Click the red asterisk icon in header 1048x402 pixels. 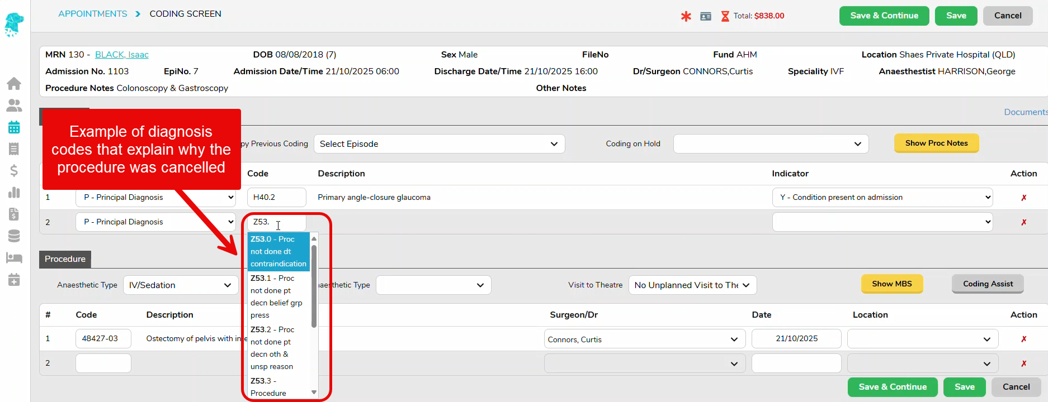tap(686, 16)
